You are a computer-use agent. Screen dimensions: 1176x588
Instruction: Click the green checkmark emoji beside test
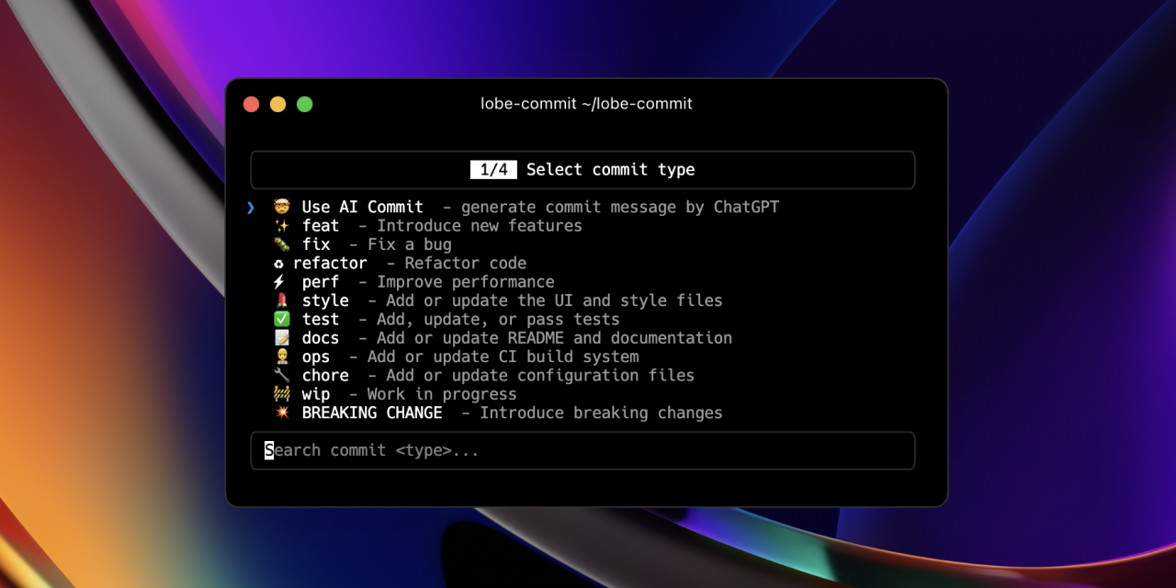click(281, 320)
